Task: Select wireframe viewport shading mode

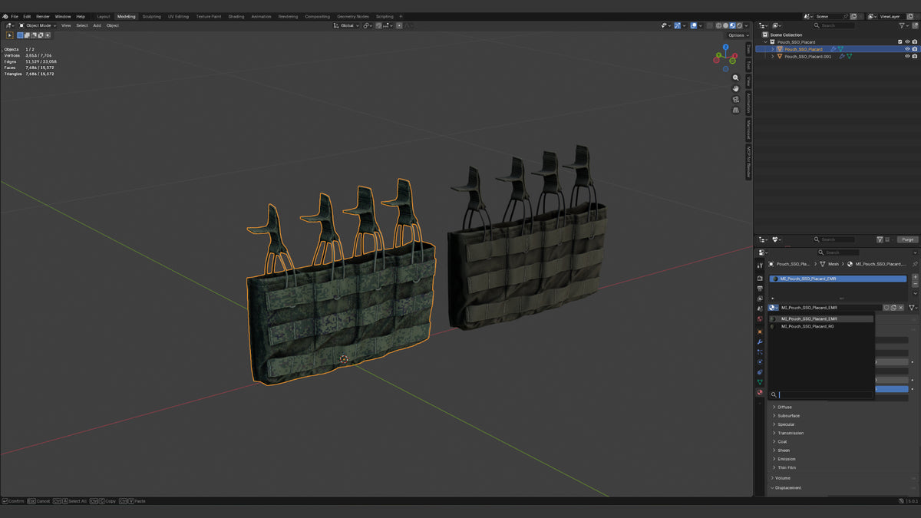Action: 718,25
